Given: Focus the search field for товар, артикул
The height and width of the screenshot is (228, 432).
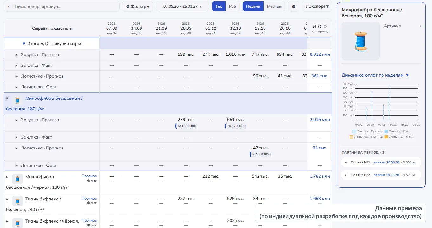Looking at the screenshot, I should [x=62, y=6].
